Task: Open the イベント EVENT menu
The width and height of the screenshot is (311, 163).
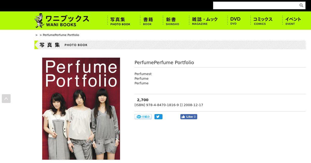Action: 293,21
